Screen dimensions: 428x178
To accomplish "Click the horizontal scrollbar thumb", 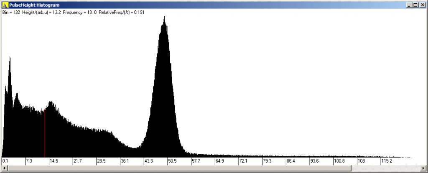I will tap(179, 168).
